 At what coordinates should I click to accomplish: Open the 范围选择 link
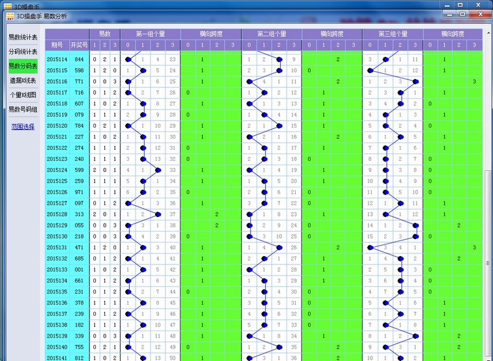(x=23, y=126)
